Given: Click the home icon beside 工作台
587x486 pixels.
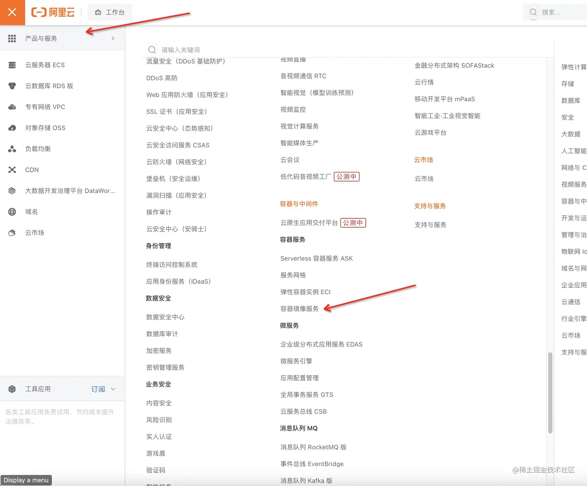Looking at the screenshot, I should [98, 12].
